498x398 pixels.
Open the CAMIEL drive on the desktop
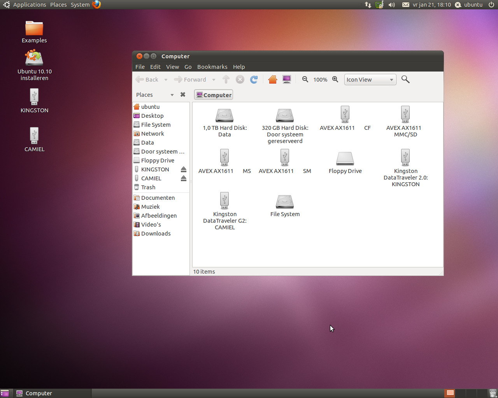(x=34, y=136)
